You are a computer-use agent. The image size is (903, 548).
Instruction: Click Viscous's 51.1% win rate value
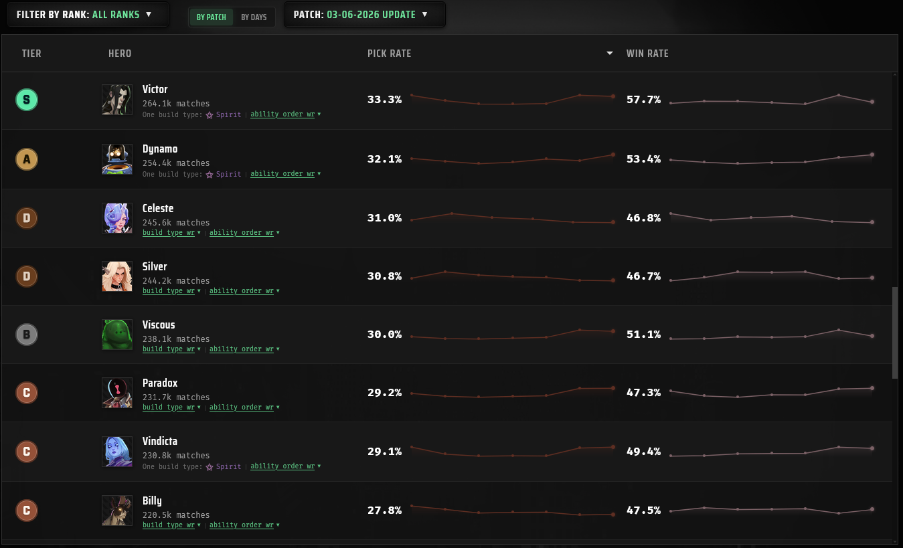point(644,335)
